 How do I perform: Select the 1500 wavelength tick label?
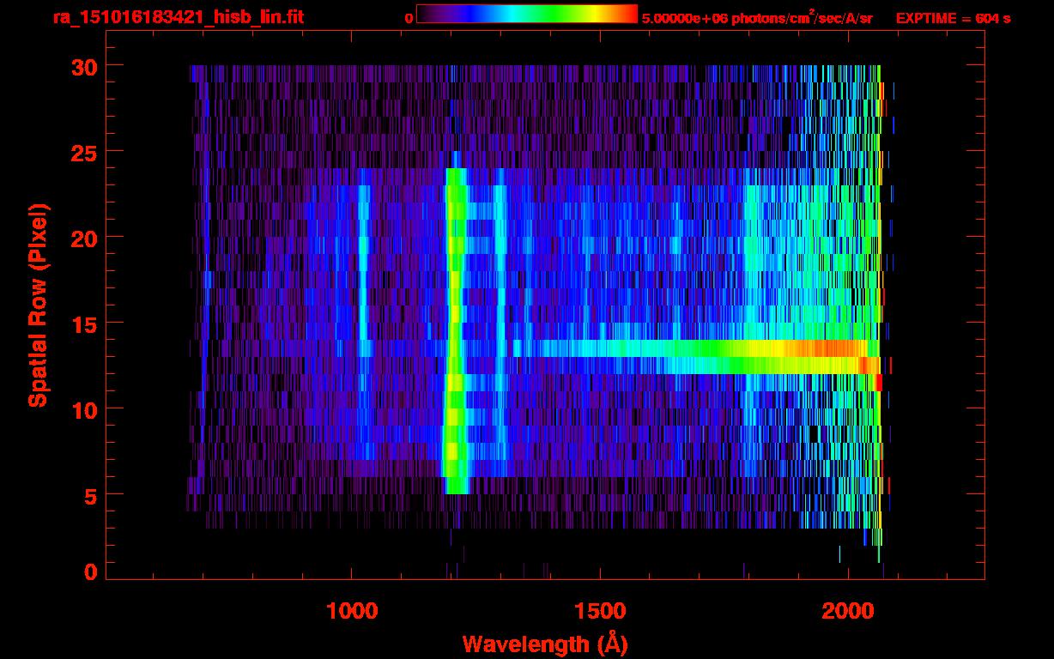tap(600, 611)
